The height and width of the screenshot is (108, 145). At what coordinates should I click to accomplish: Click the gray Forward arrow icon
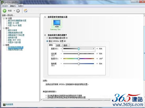(18, 11)
